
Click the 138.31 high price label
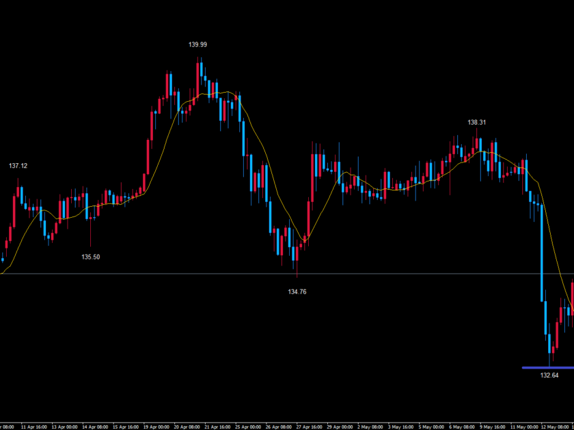(x=476, y=123)
